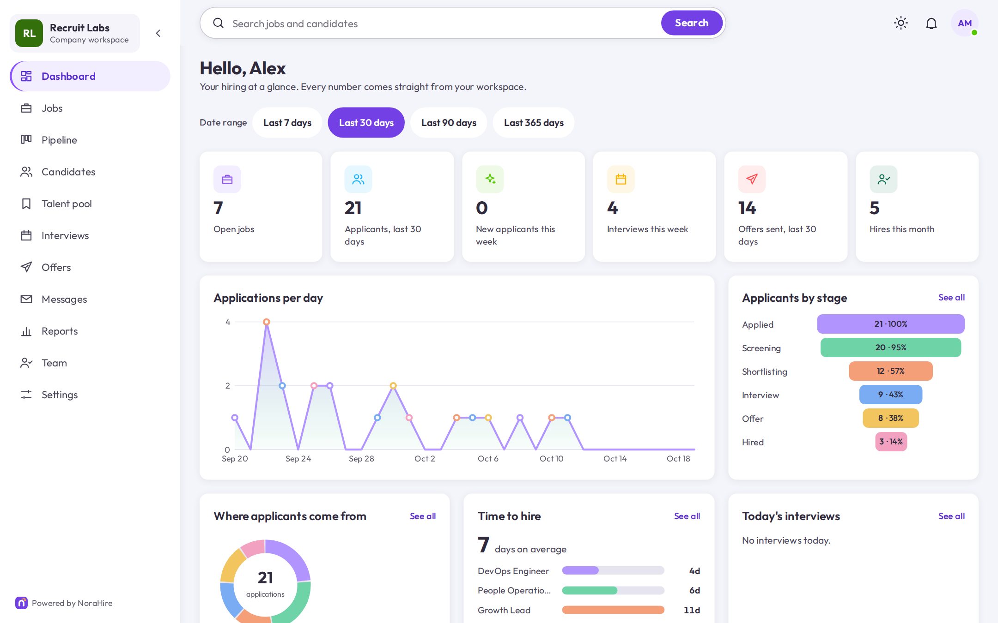This screenshot has height=623, width=998.
Task: Click See all for Where applicants come from
Action: coord(423,516)
